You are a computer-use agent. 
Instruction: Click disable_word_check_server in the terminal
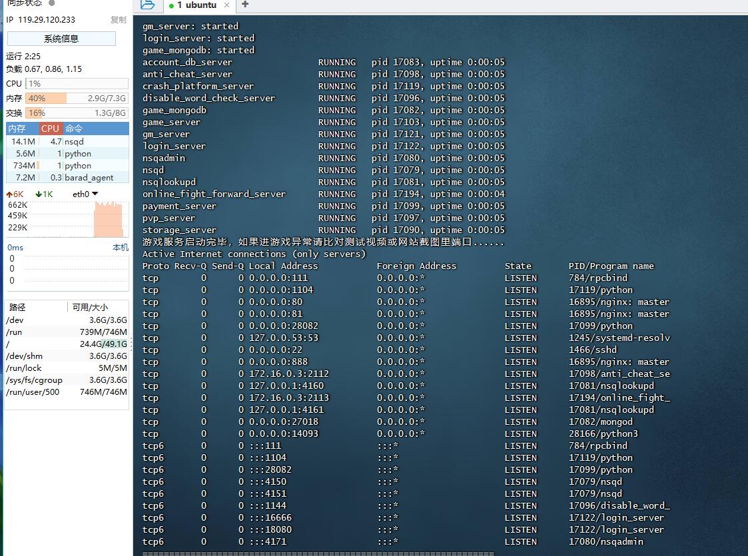pyautogui.click(x=208, y=99)
